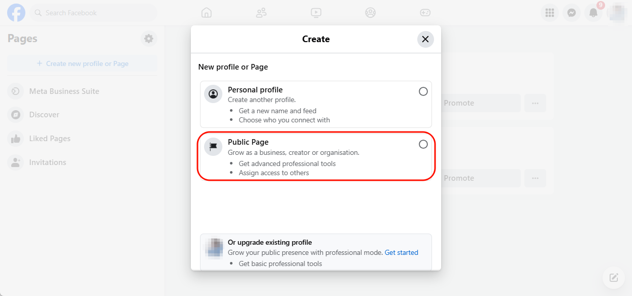Open the apps menu grid
The width and height of the screenshot is (632, 296).
click(549, 13)
